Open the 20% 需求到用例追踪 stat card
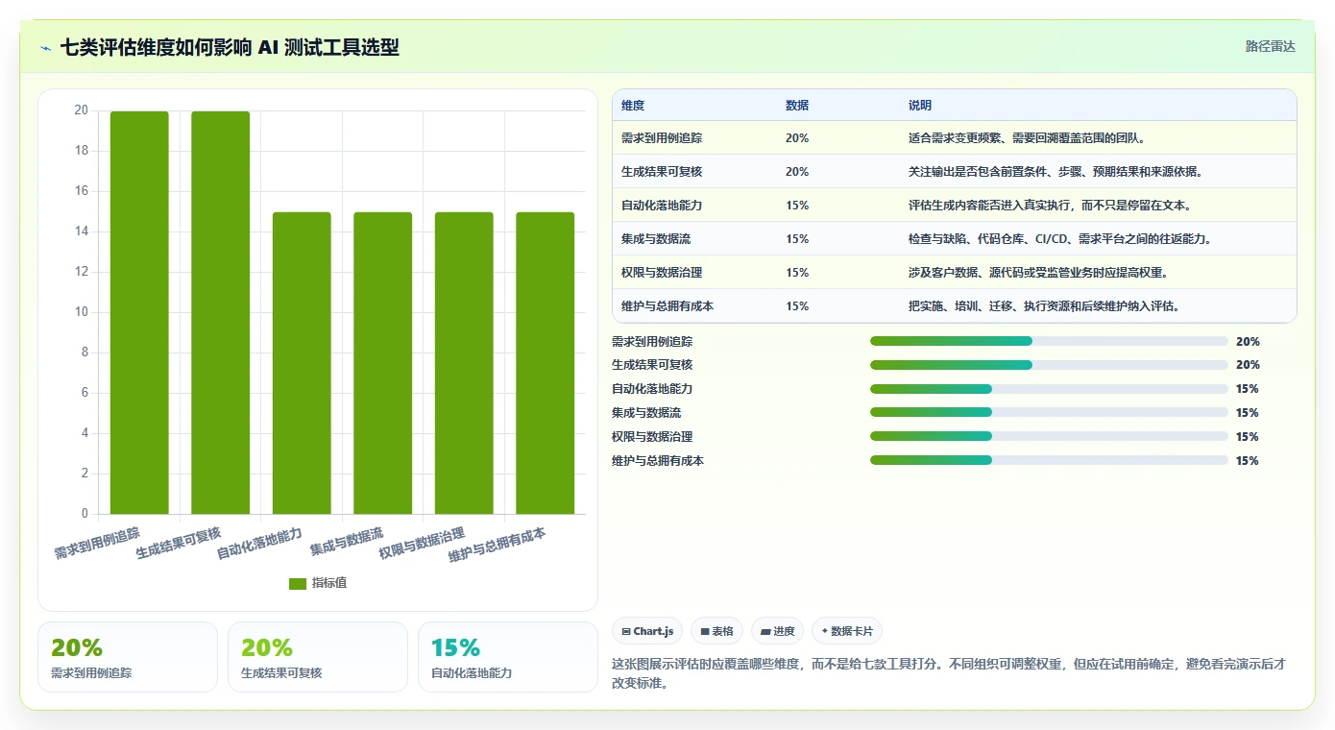 128,657
